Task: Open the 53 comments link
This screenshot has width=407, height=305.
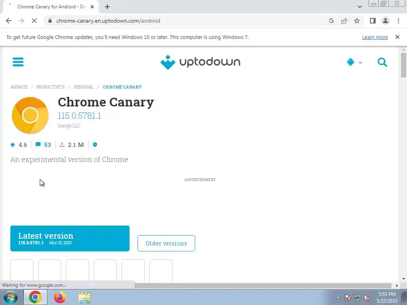Action: point(43,145)
